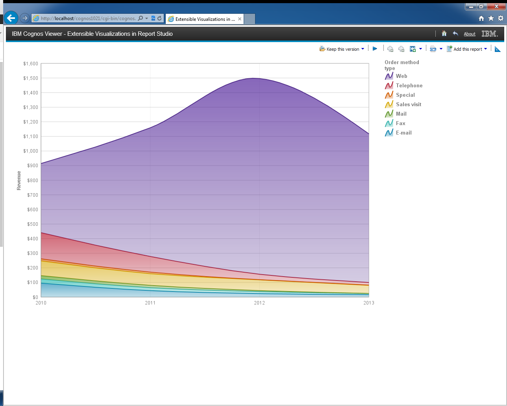The width and height of the screenshot is (507, 406).
Task: Click the E-mail legend label
Action: 404,133
